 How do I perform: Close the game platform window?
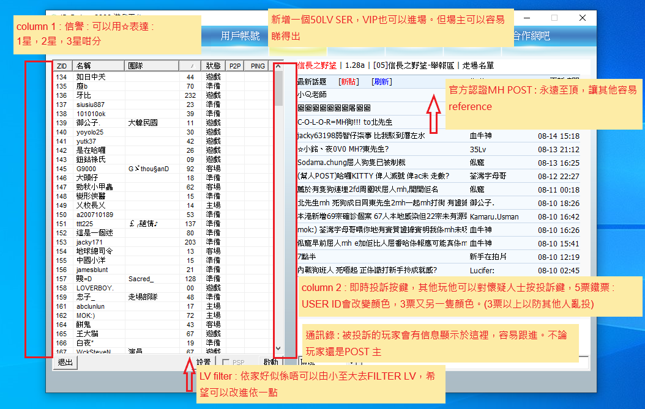pyautogui.click(x=582, y=18)
